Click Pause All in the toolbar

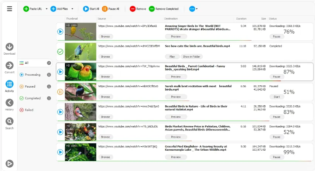pyautogui.click(x=110, y=9)
